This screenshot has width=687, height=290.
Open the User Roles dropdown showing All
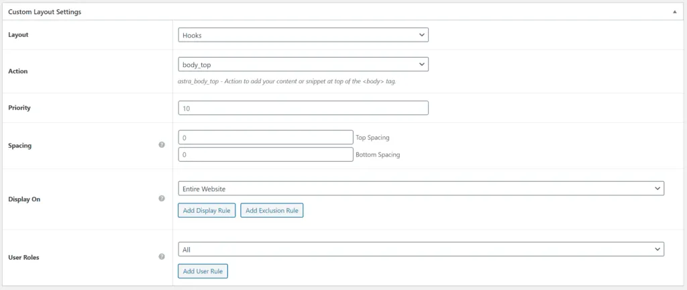click(421, 249)
